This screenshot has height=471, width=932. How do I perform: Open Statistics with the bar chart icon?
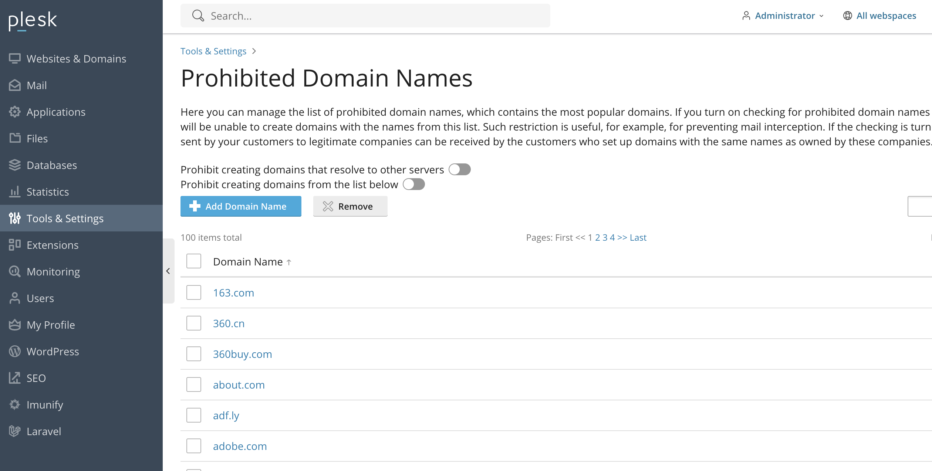pyautogui.click(x=15, y=192)
